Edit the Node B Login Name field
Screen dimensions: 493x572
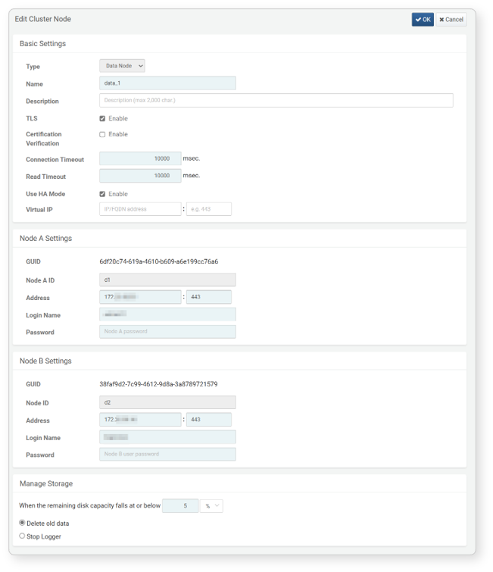(x=167, y=437)
